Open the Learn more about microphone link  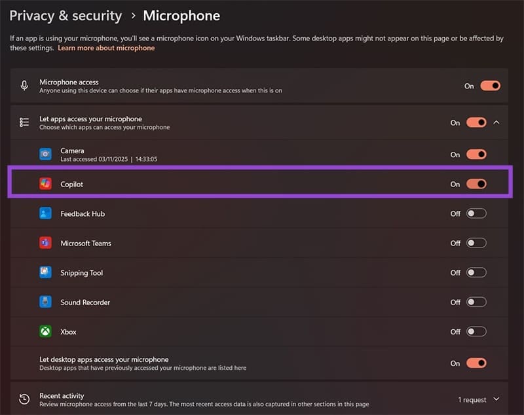(106, 48)
